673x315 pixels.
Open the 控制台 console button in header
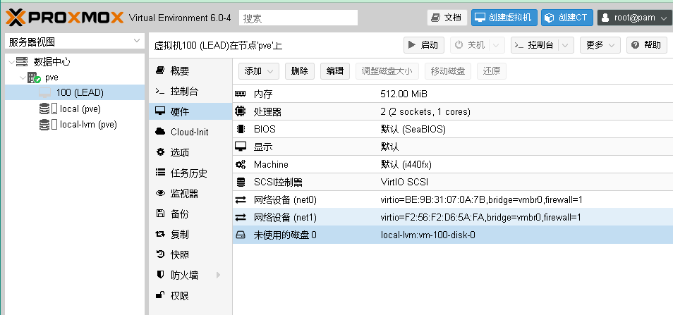coord(534,45)
